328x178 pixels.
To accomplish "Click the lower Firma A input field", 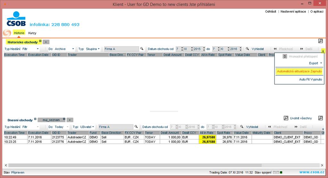I will (116, 127).
